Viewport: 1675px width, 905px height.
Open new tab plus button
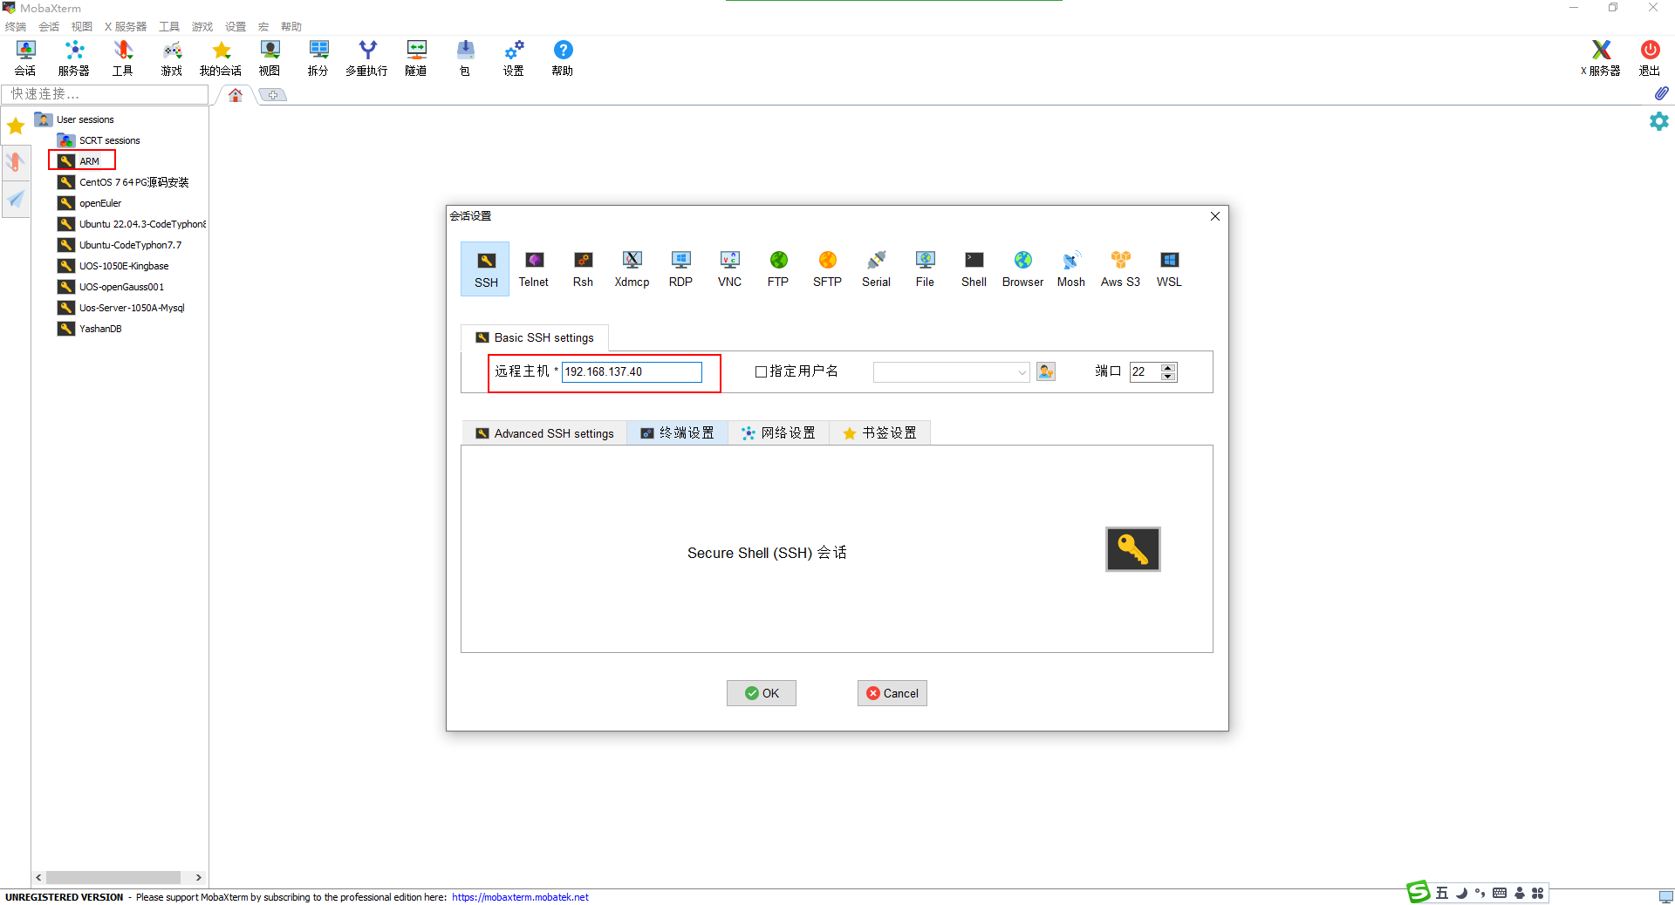tap(273, 95)
